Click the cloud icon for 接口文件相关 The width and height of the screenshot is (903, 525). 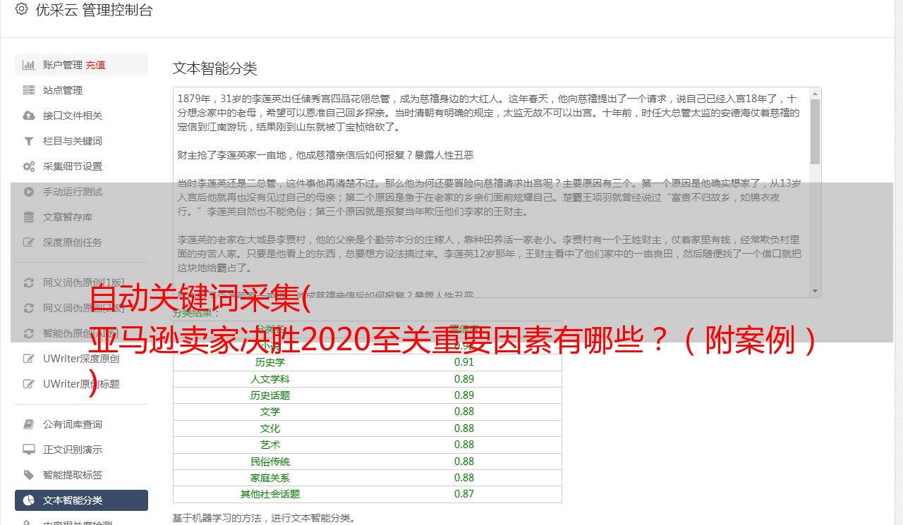[x=29, y=116]
